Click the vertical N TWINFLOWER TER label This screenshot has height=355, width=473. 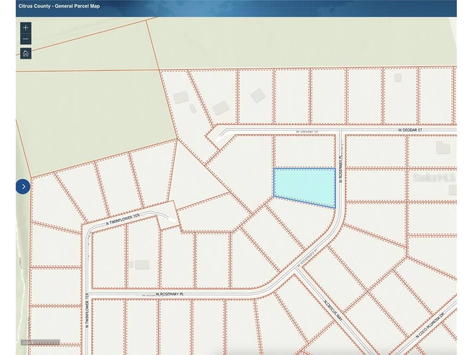click(87, 310)
